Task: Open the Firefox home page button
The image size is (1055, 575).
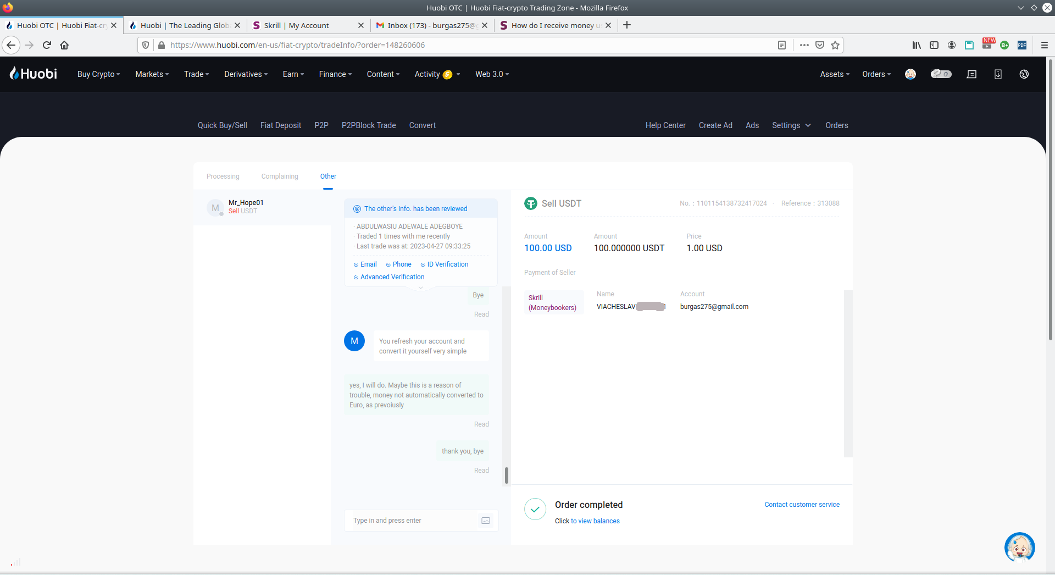Action: [x=64, y=45]
